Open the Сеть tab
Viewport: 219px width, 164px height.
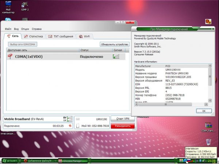(13, 36)
